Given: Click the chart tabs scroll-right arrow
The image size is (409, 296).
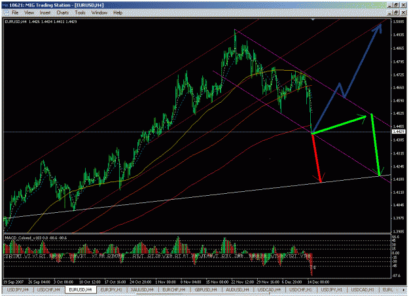Looking at the screenshot, I should (405, 289).
